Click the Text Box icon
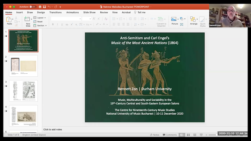Screen dimensions: 251x141 tap(181, 25)
